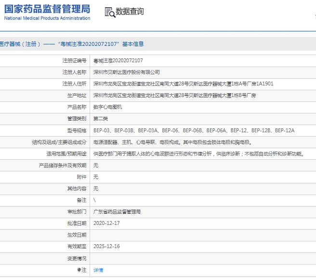Select expiry date 2025-12-16

(x=106, y=246)
